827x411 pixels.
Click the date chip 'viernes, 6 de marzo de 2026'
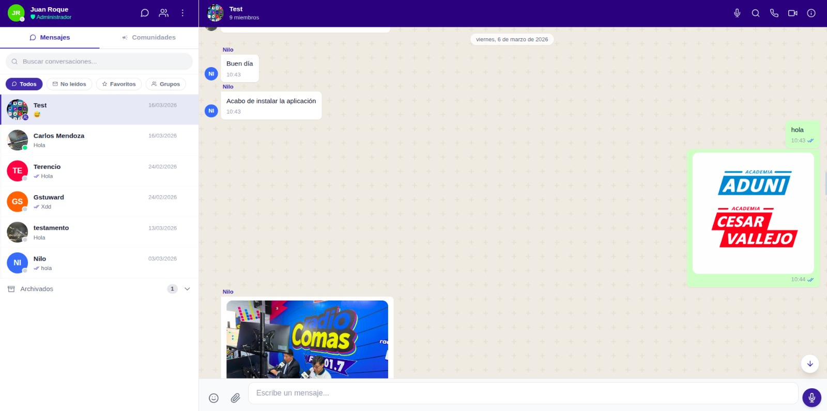click(512, 39)
